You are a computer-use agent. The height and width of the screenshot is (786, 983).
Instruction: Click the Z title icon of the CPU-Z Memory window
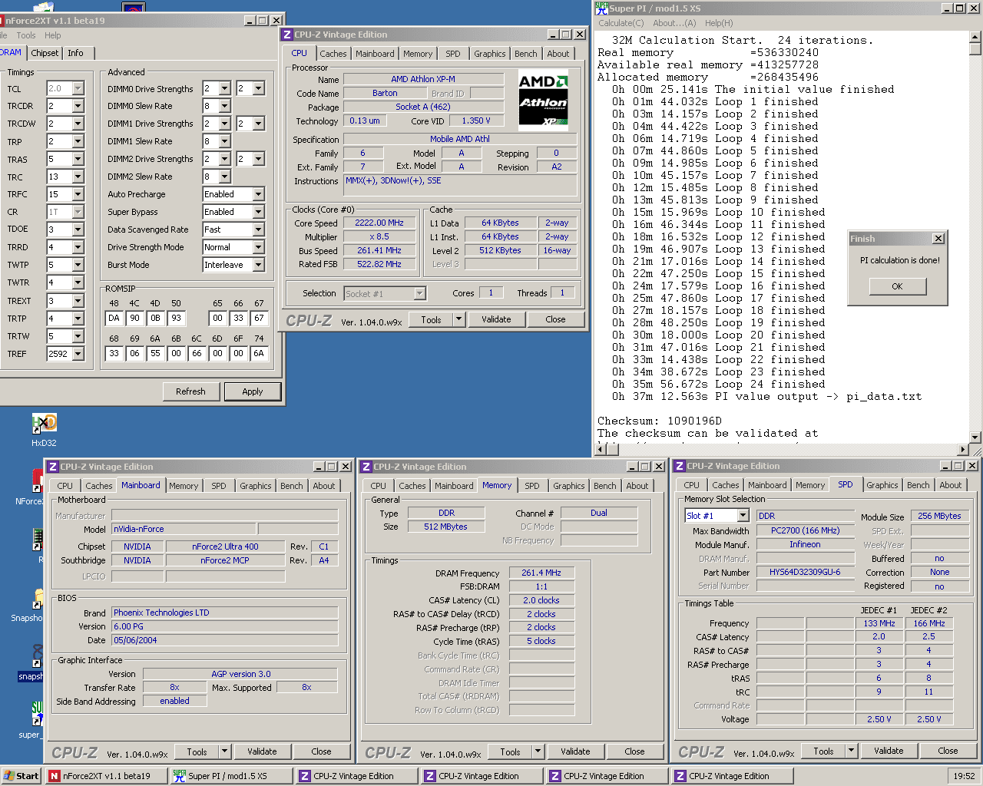366,467
